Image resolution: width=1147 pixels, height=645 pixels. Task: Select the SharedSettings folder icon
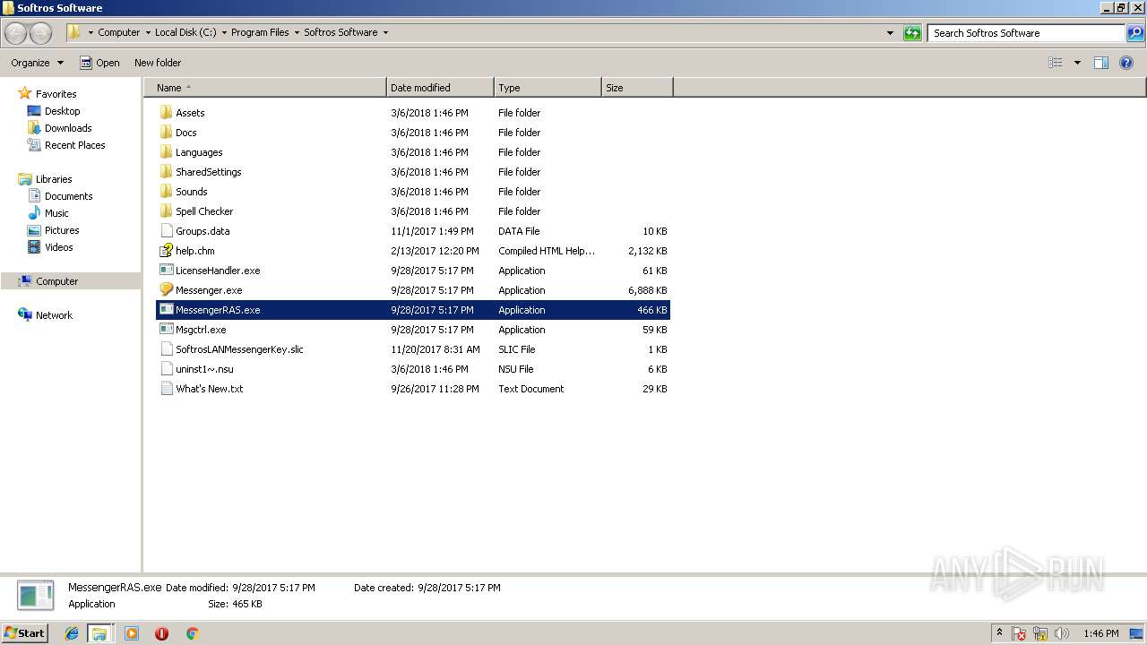click(x=166, y=172)
